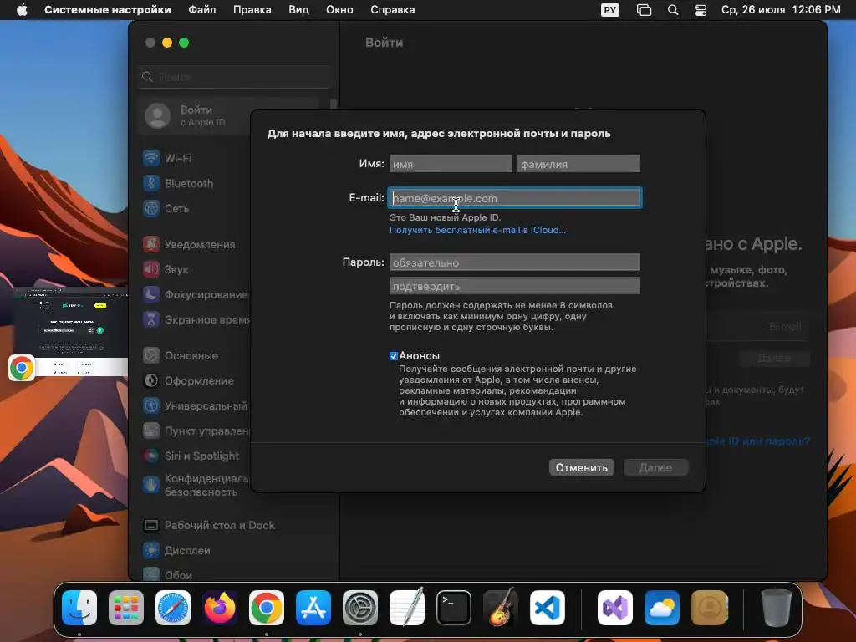The image size is (856, 642).
Task: Select Войти с Apple ID sidebar item
Action: 228,115
